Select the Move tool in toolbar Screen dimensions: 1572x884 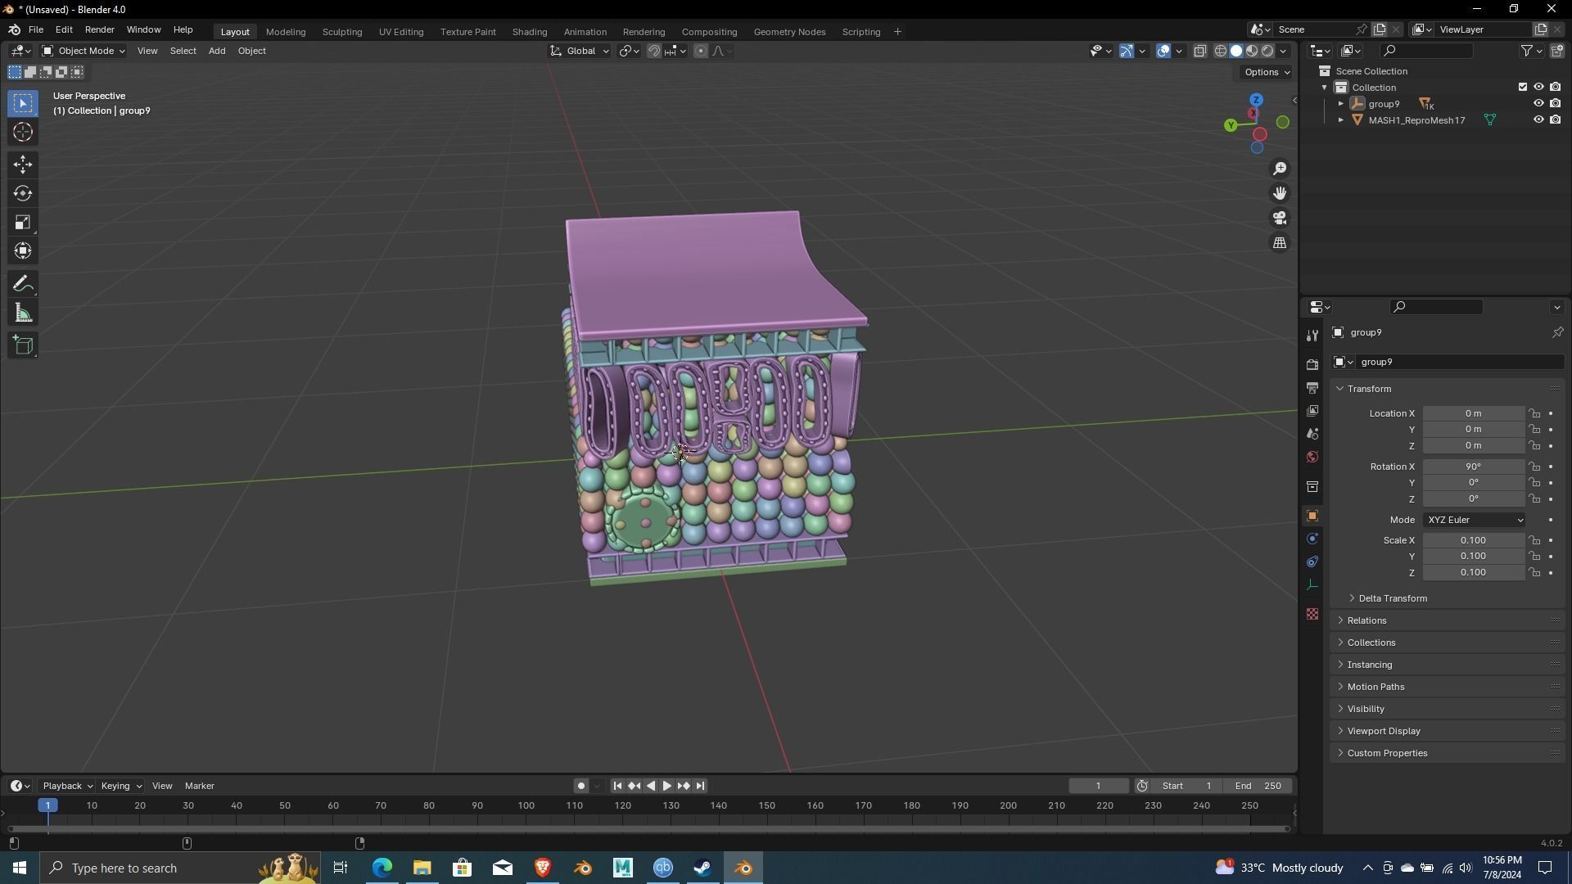tap(23, 165)
